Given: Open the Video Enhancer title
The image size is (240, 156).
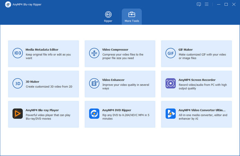Looking at the screenshot, I should [x=113, y=80].
